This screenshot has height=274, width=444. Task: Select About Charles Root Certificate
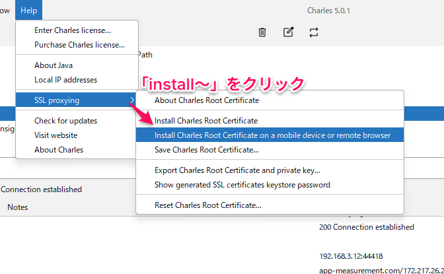tap(270, 100)
